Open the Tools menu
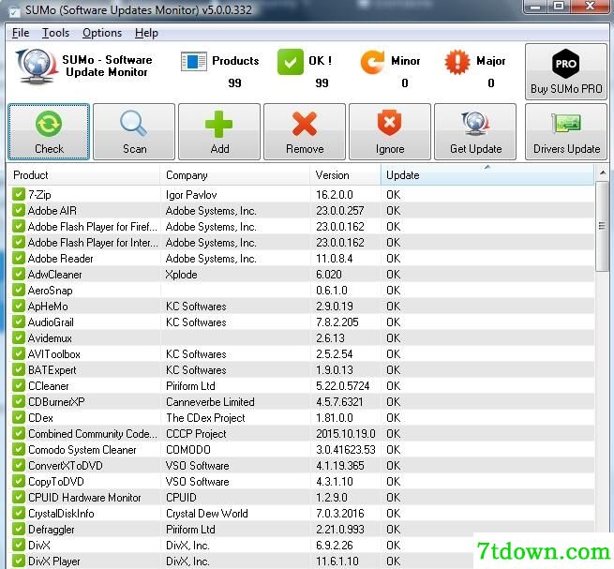This screenshot has height=569, width=614. coord(55,33)
